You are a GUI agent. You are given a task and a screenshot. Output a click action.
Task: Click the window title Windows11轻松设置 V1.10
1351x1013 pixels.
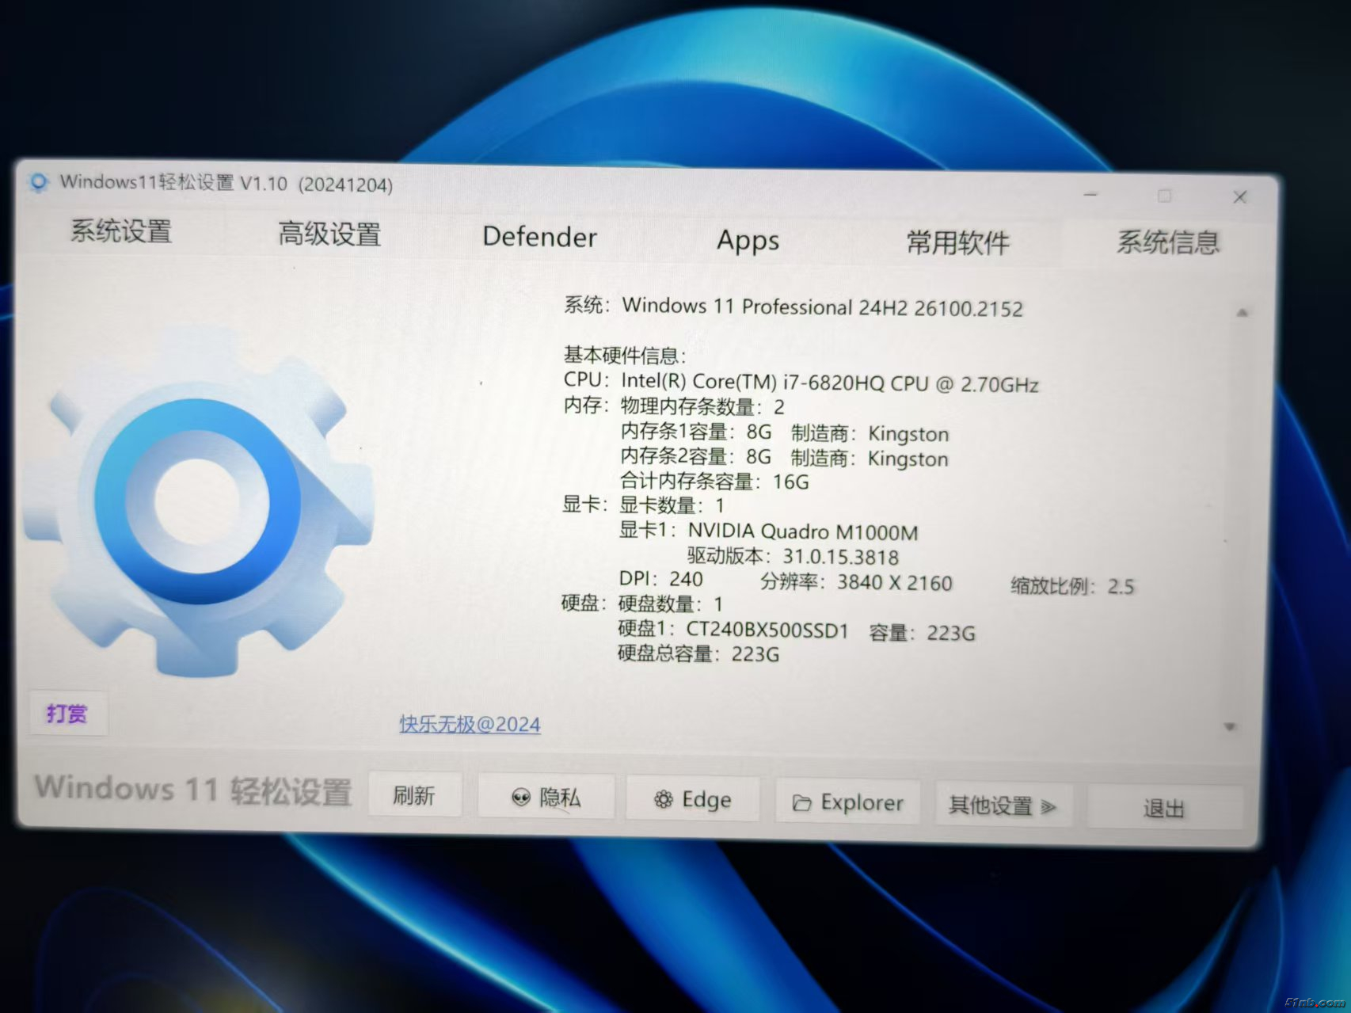tap(226, 183)
